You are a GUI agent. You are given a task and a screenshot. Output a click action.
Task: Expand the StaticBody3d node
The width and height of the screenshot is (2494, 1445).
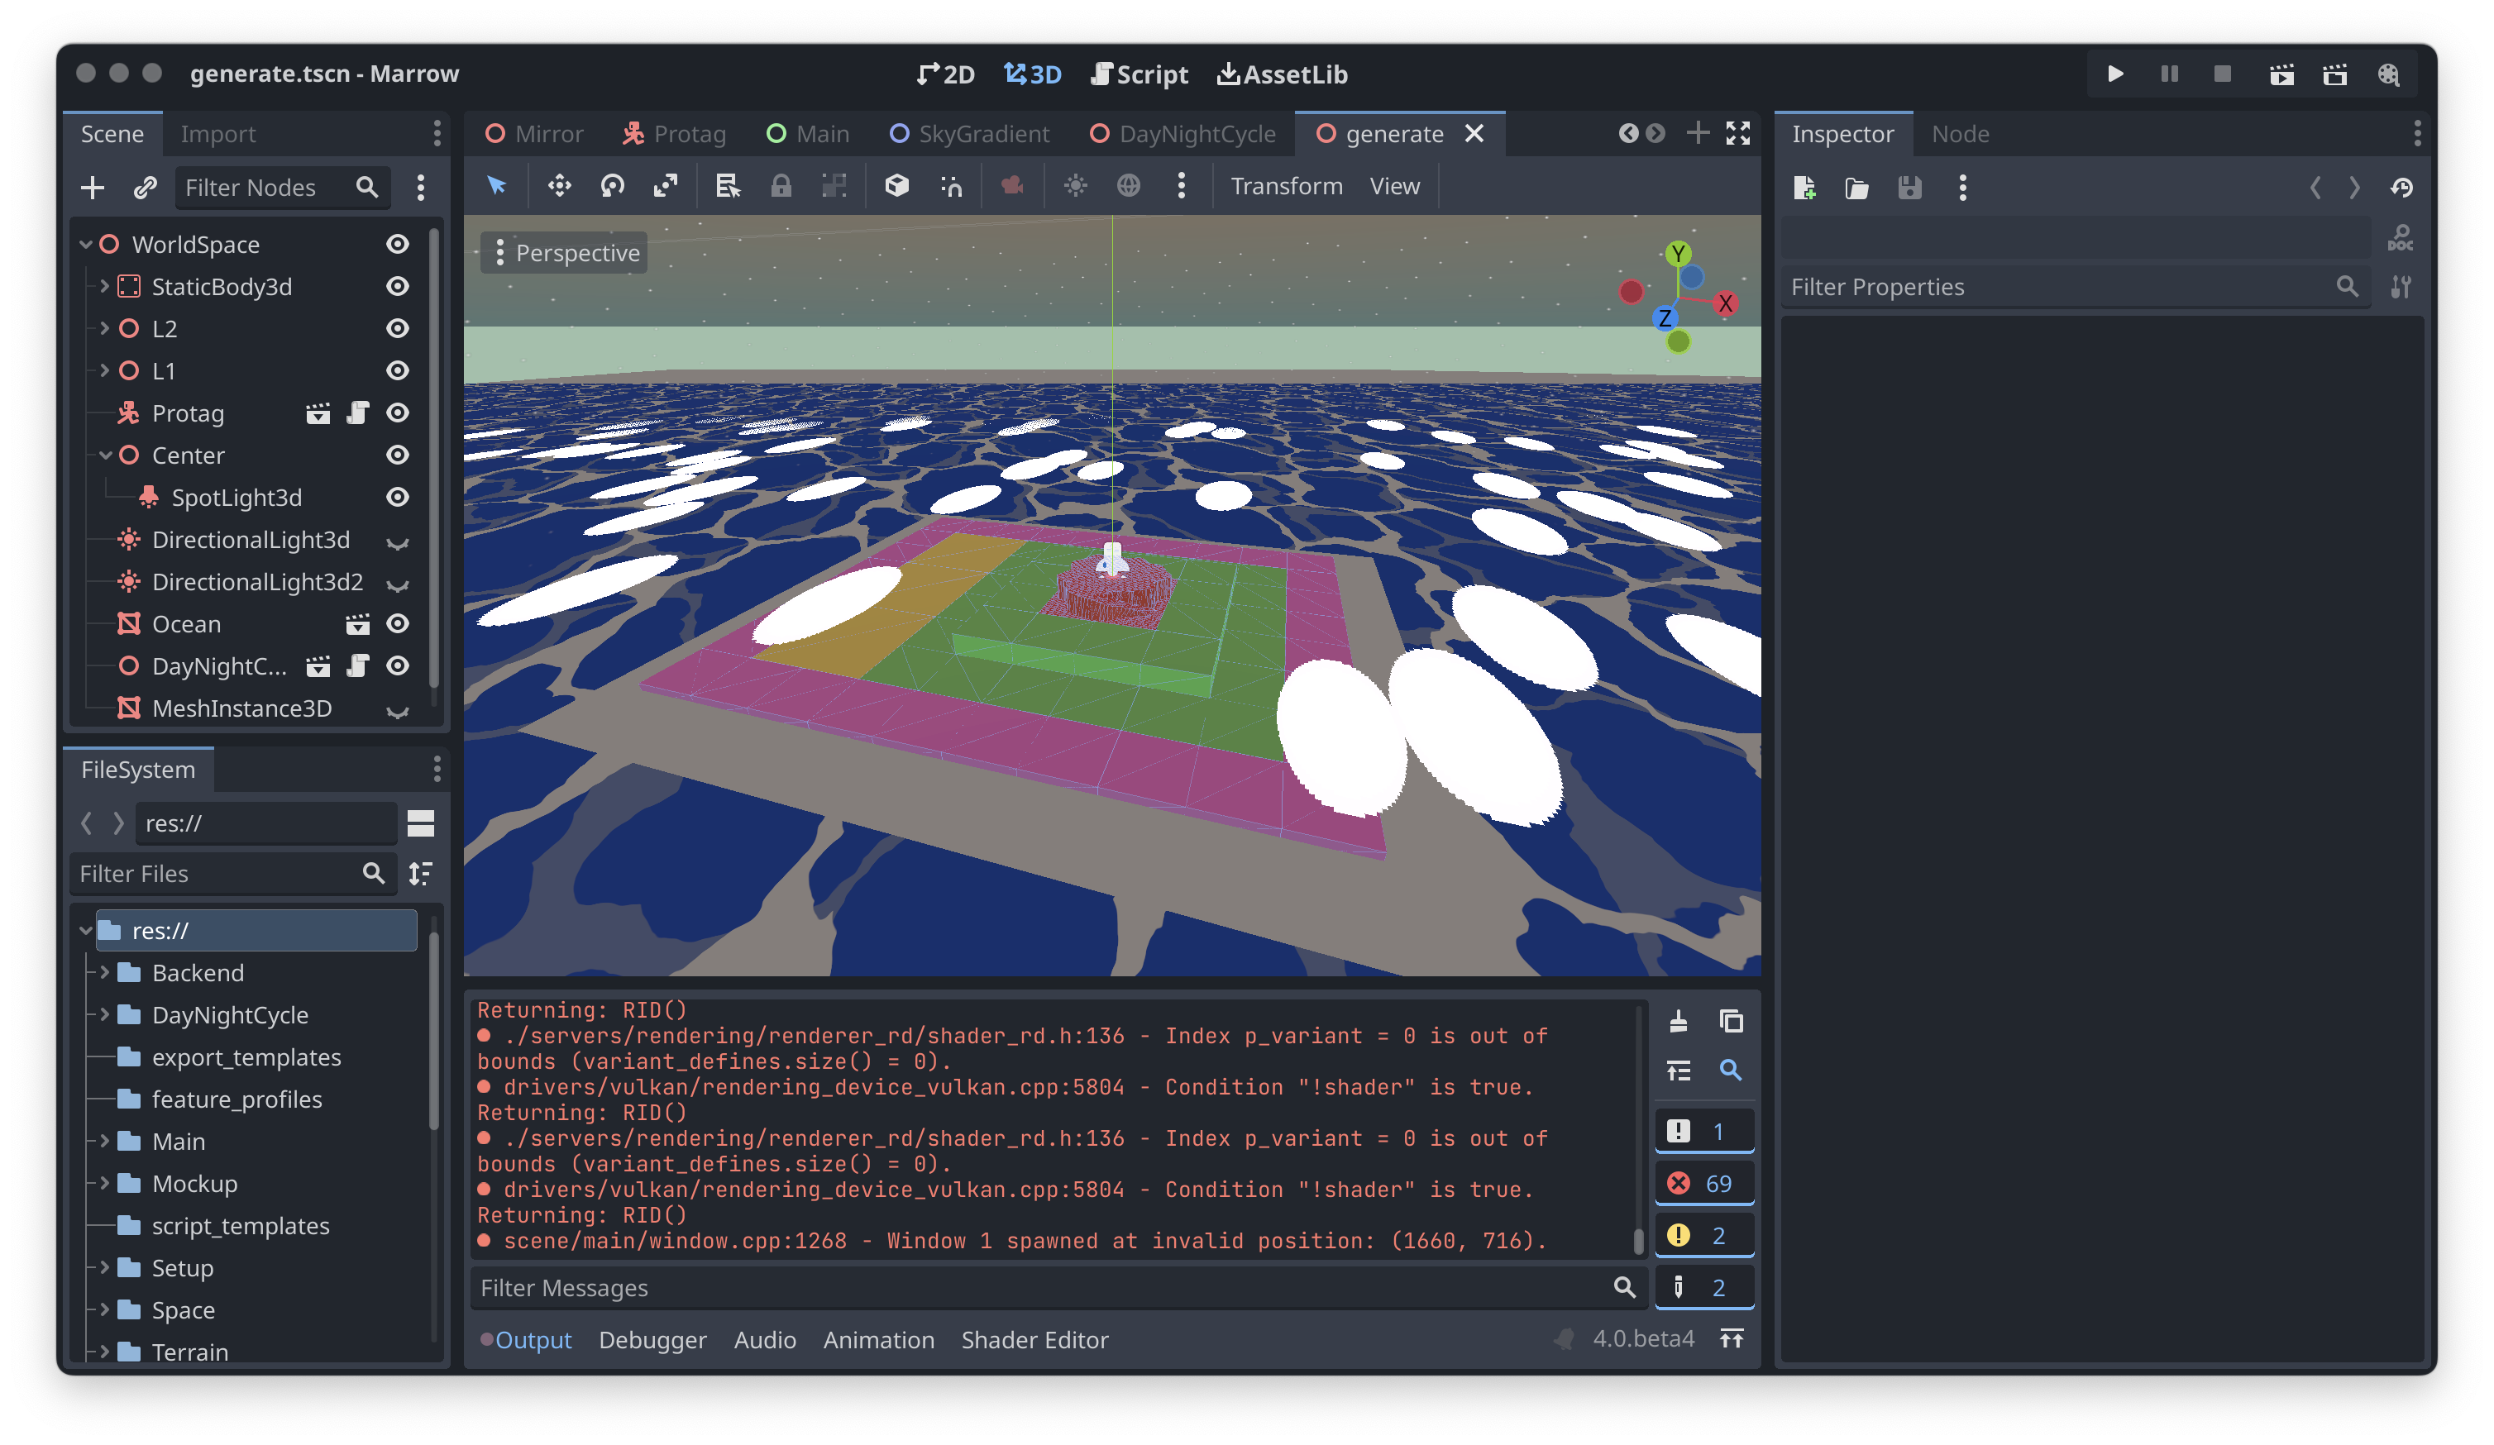(x=105, y=287)
